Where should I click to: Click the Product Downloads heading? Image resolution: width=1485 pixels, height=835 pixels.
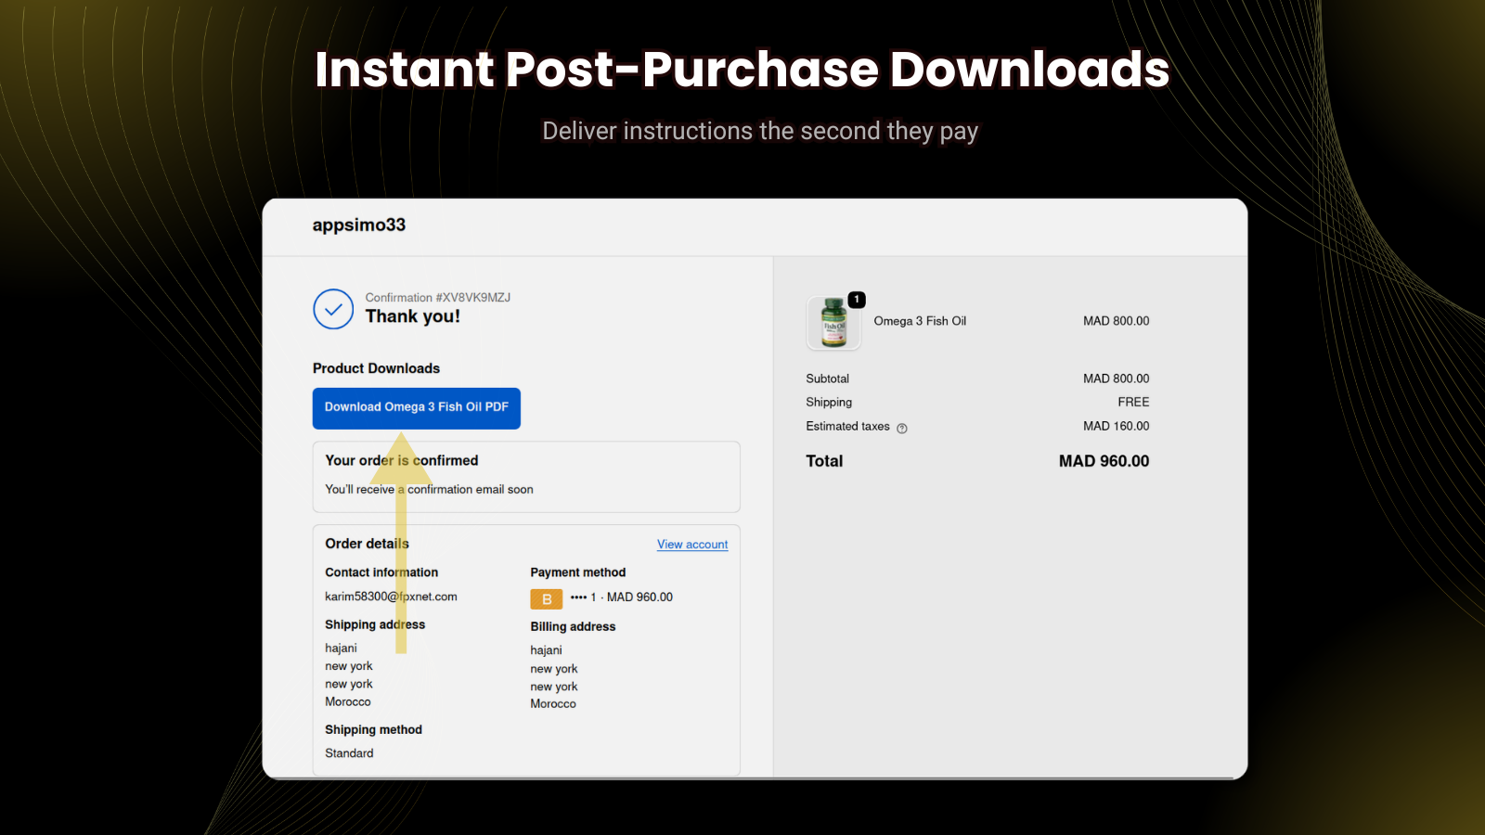point(376,368)
